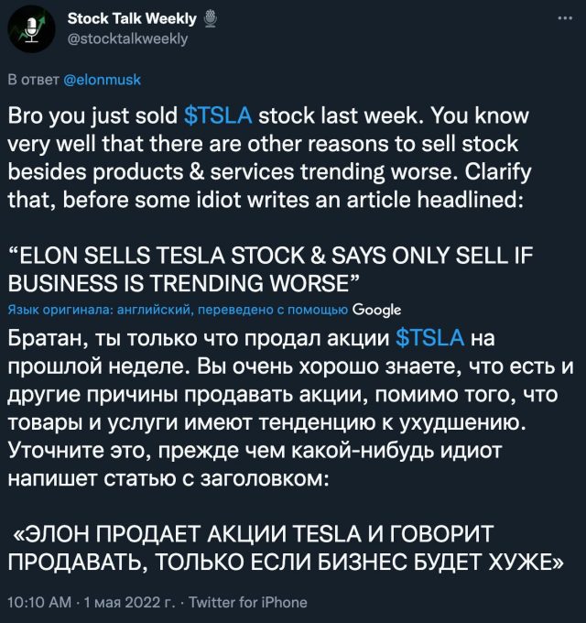Click the microphone emoji beside the display name
The width and height of the screenshot is (586, 623).
[x=211, y=18]
